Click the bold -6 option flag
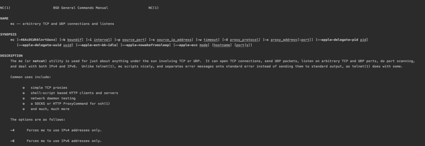Image resolution: width=425 pixels, height=146 pixels. click(12, 141)
